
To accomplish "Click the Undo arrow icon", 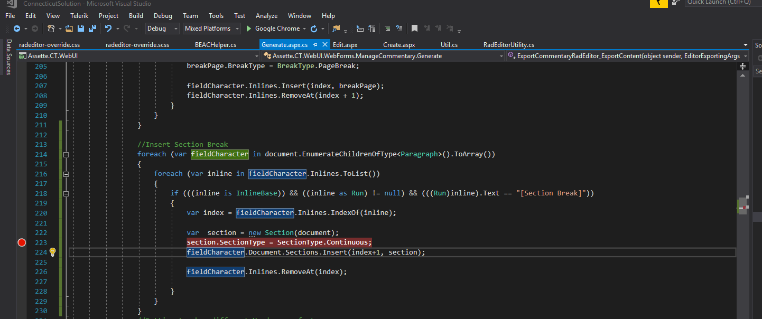I will point(108,29).
